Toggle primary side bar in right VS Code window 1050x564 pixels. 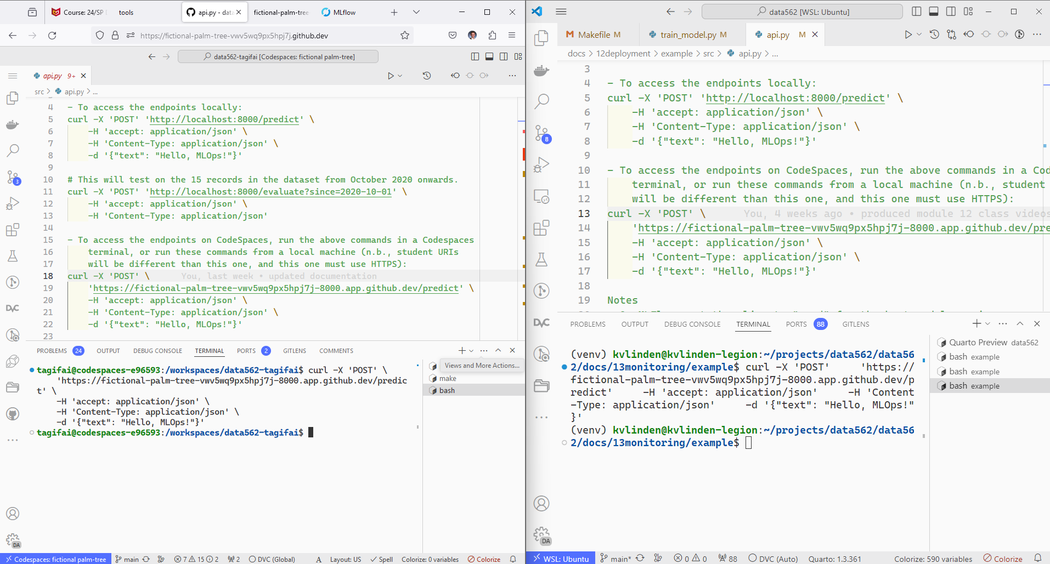pyautogui.click(x=916, y=12)
